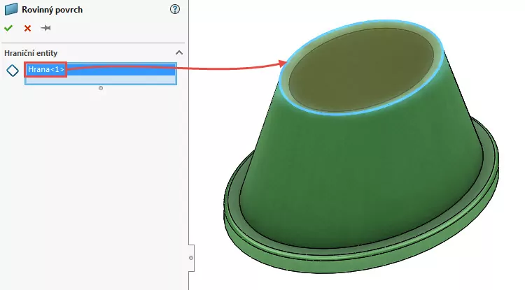The width and height of the screenshot is (525, 290).
Task: Pin the property manager with pushpin icon
Action: [x=46, y=28]
